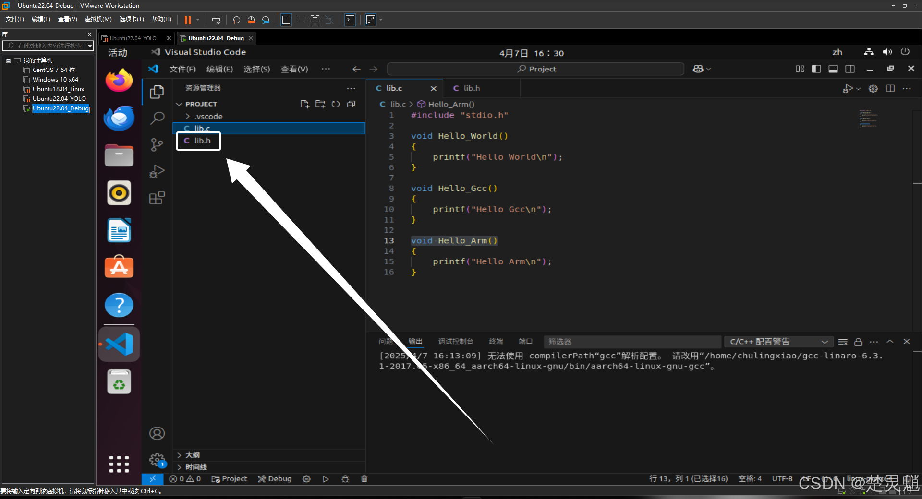Screen dimensions: 922x499
Task: Open remote window indicator in status bar
Action: coord(152,479)
